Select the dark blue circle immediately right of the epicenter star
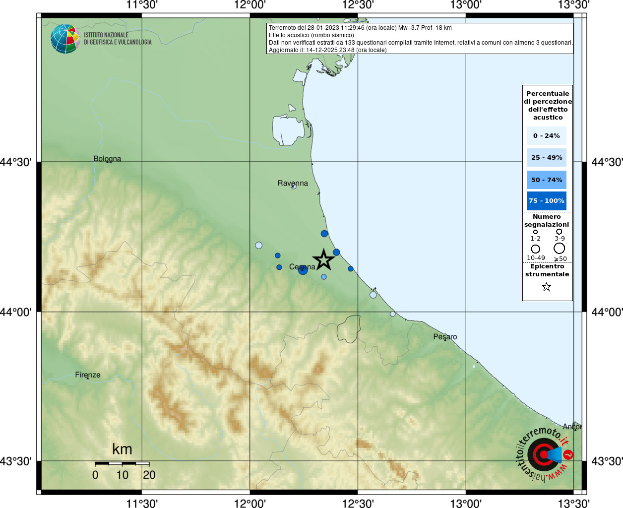 (336, 252)
